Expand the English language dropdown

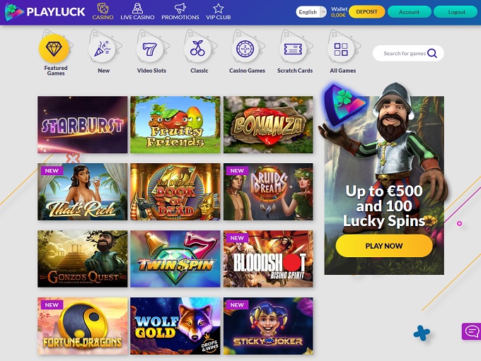pos(311,12)
